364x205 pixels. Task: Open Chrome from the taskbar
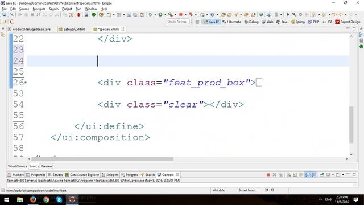pyautogui.click(x=46, y=199)
